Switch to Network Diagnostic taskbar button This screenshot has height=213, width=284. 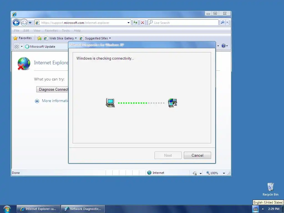click(x=83, y=209)
